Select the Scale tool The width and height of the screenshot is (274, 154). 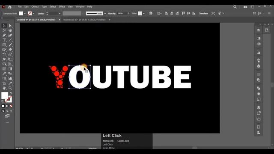[10, 54]
